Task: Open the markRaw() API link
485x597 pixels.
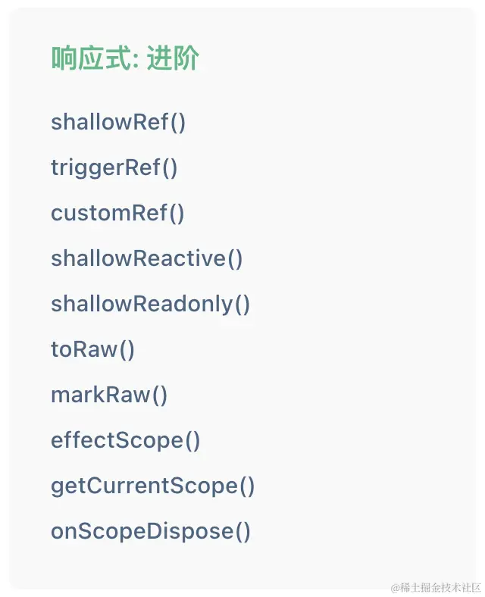Action: click(x=109, y=395)
